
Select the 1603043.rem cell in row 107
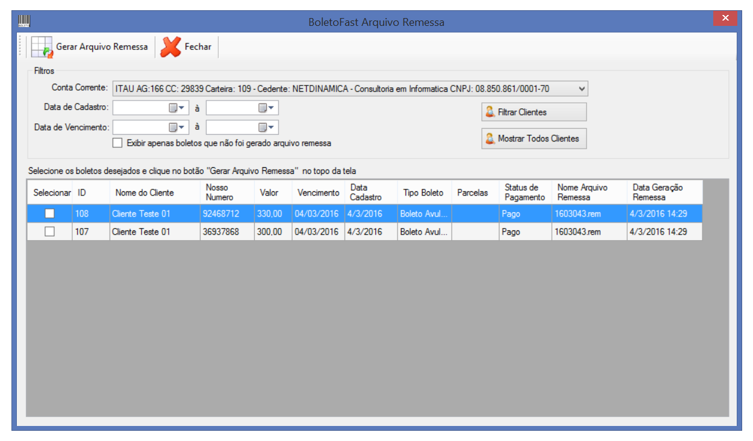(588, 232)
